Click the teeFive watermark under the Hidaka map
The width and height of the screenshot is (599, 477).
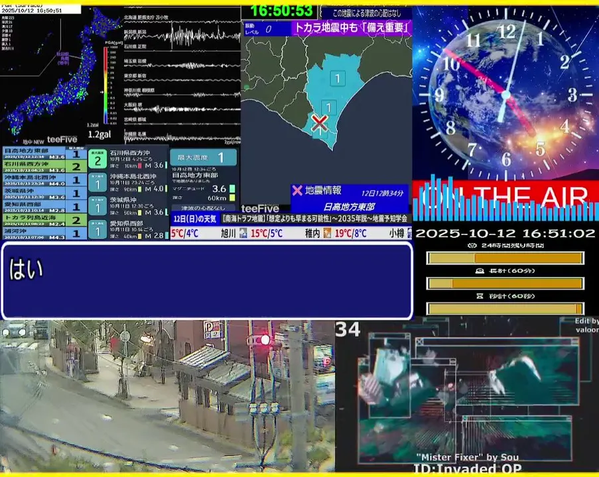(260, 209)
